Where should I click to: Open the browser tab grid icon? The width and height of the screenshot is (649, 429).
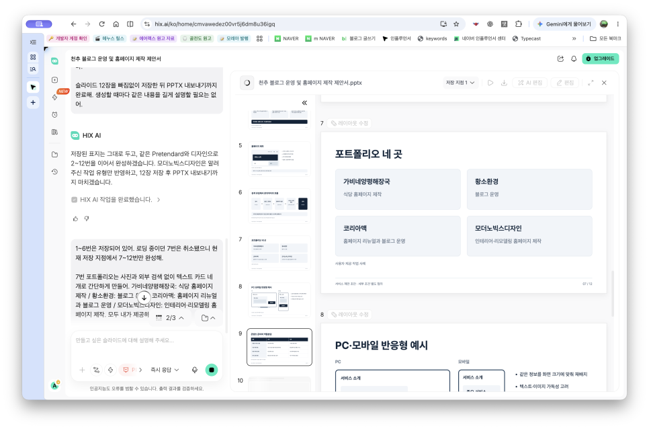pos(33,57)
